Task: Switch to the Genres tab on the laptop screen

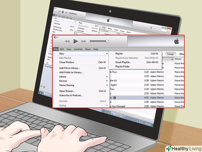Action: coord(122,31)
